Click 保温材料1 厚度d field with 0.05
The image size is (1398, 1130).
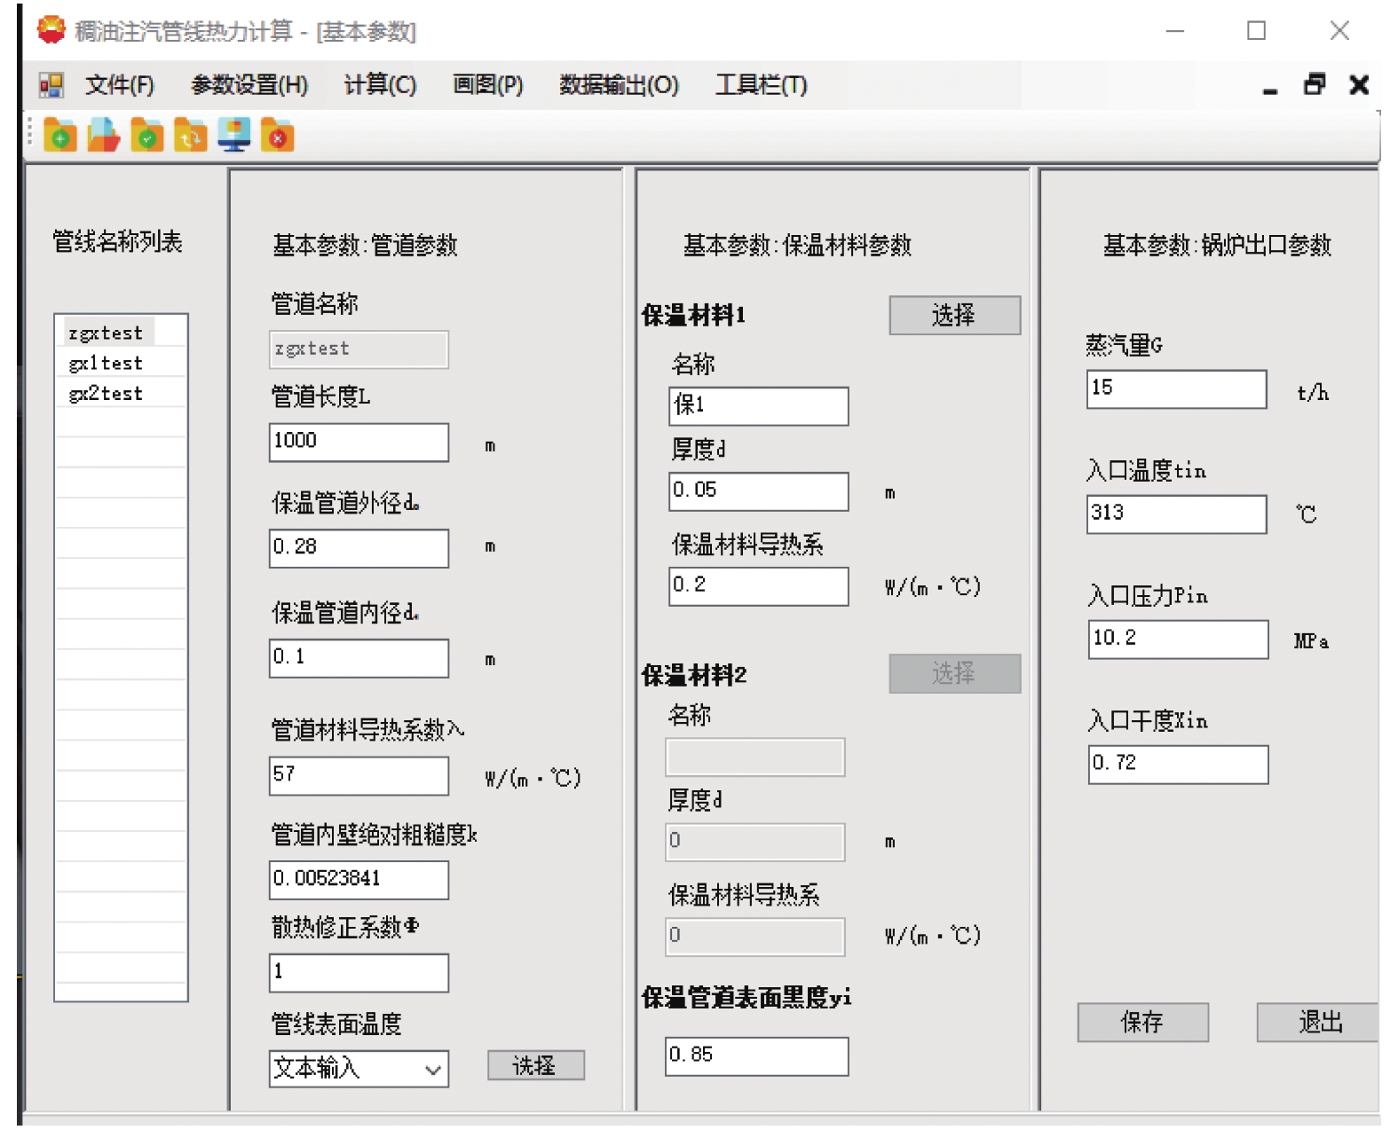click(759, 491)
